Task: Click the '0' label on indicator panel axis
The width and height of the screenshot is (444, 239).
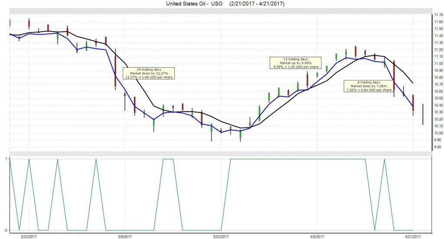Action: pos(6,230)
